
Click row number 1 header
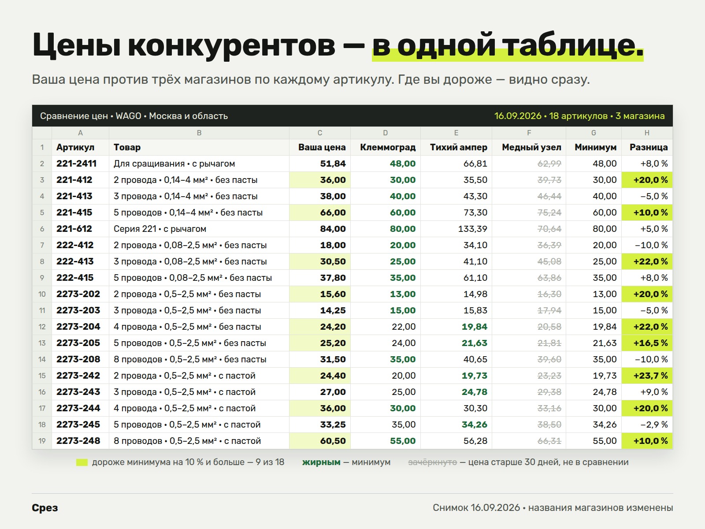42,147
